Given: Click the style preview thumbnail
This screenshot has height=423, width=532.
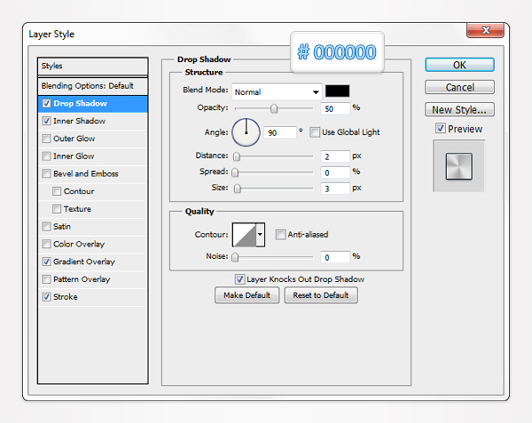Looking at the screenshot, I should point(458,165).
